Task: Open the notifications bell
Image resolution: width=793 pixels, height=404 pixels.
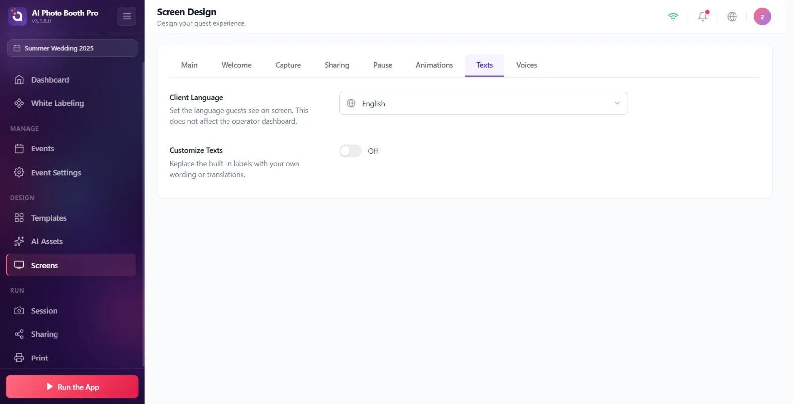Action: [x=703, y=16]
